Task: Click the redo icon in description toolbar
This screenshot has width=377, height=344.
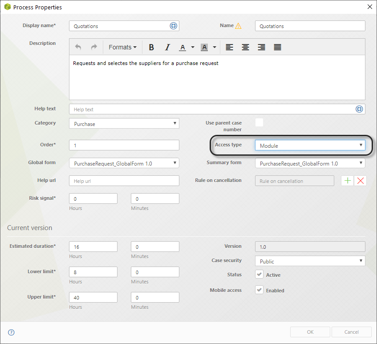Action: (x=94, y=47)
